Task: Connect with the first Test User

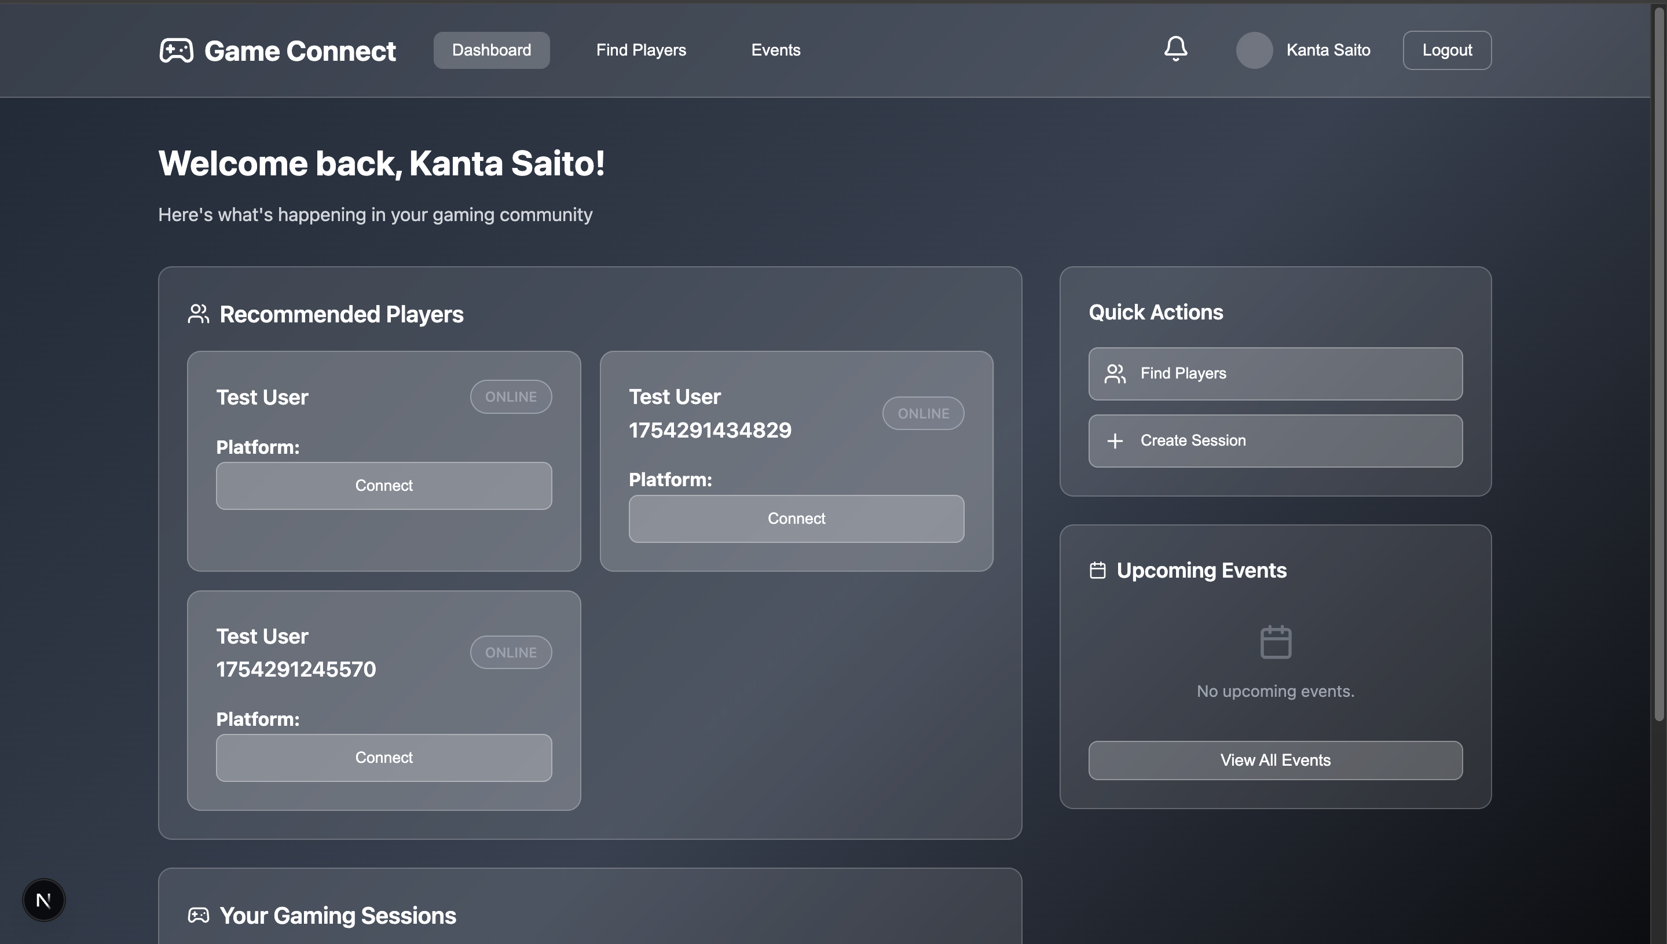Action: click(383, 486)
